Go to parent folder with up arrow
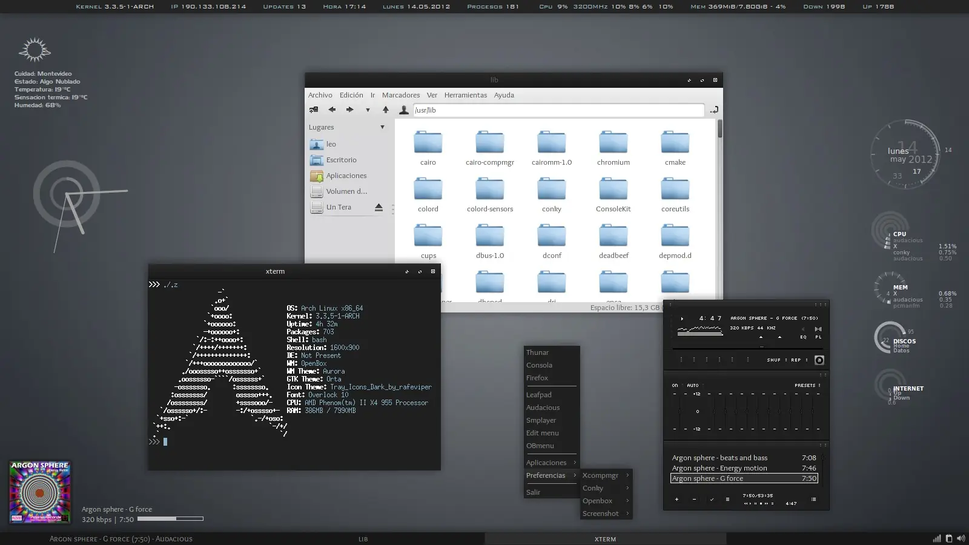Screen dimensions: 969x545 tap(386, 110)
